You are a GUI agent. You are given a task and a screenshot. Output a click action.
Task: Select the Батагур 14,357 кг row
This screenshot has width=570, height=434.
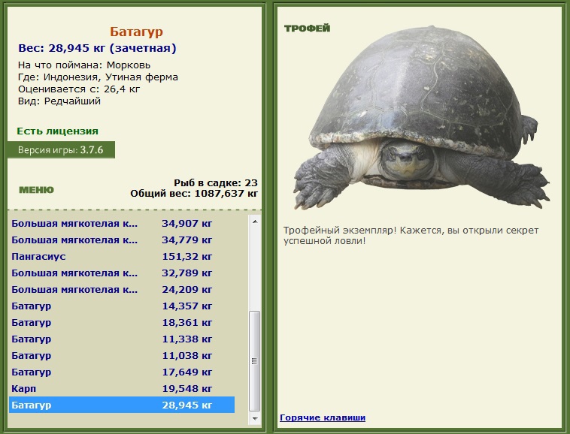click(x=122, y=306)
